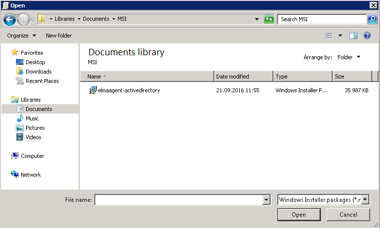This screenshot has width=380, height=228.
Task: Open the Arrange by Folder dropdown
Action: click(348, 57)
